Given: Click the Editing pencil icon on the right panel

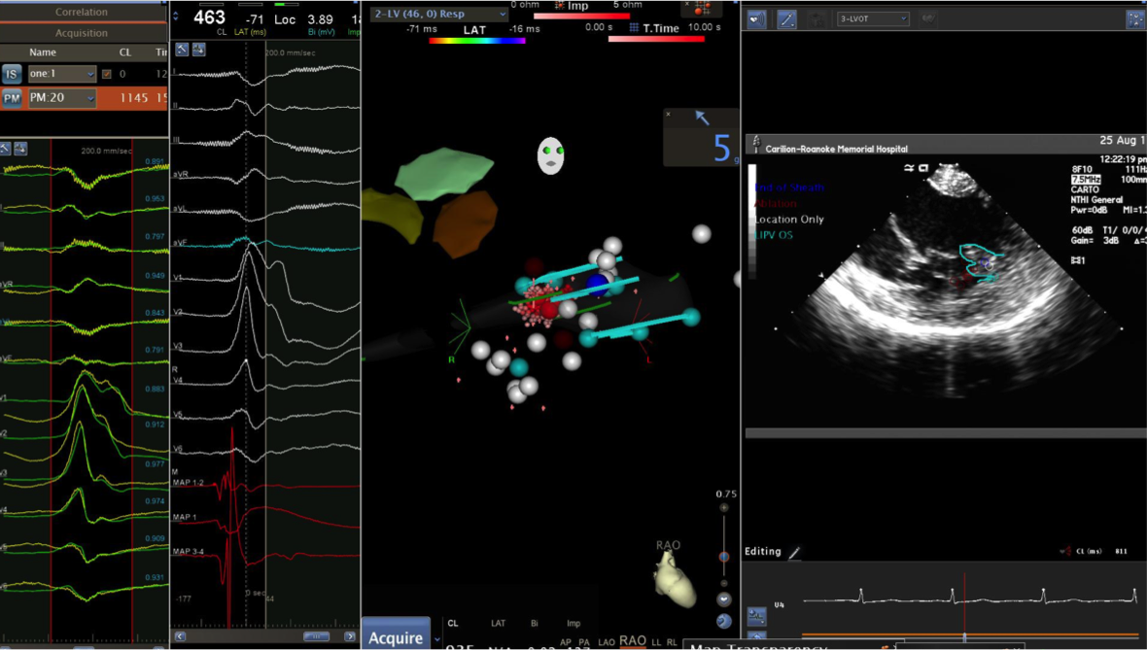Looking at the screenshot, I should click(x=793, y=552).
